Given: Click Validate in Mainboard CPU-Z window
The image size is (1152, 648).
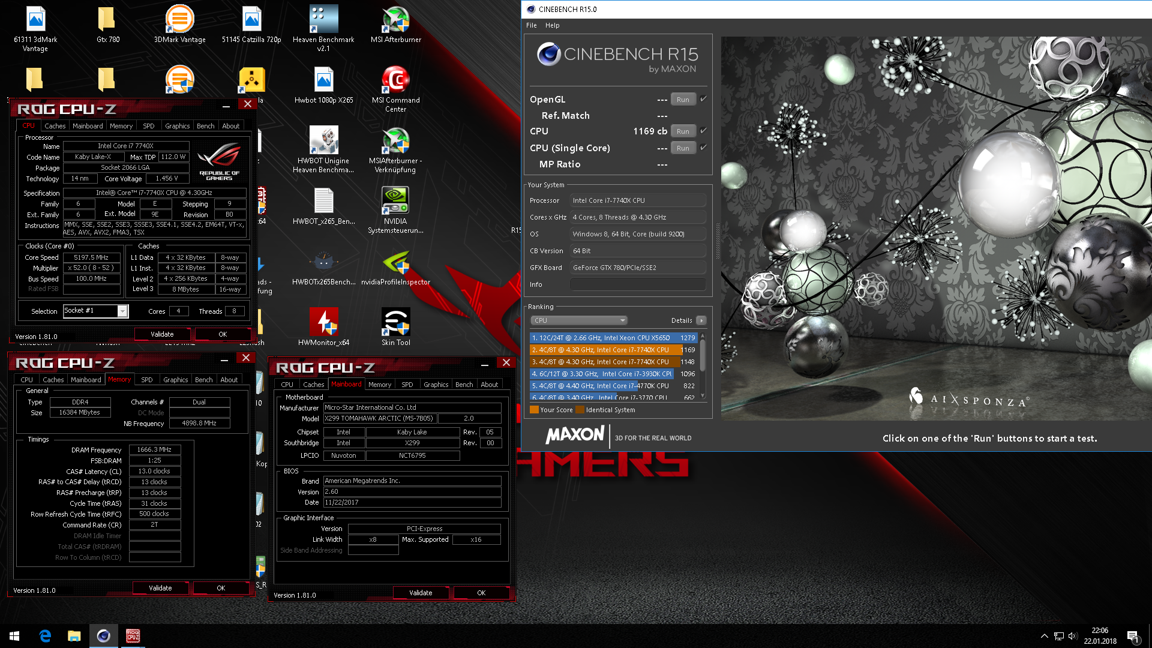Looking at the screenshot, I should click(421, 593).
